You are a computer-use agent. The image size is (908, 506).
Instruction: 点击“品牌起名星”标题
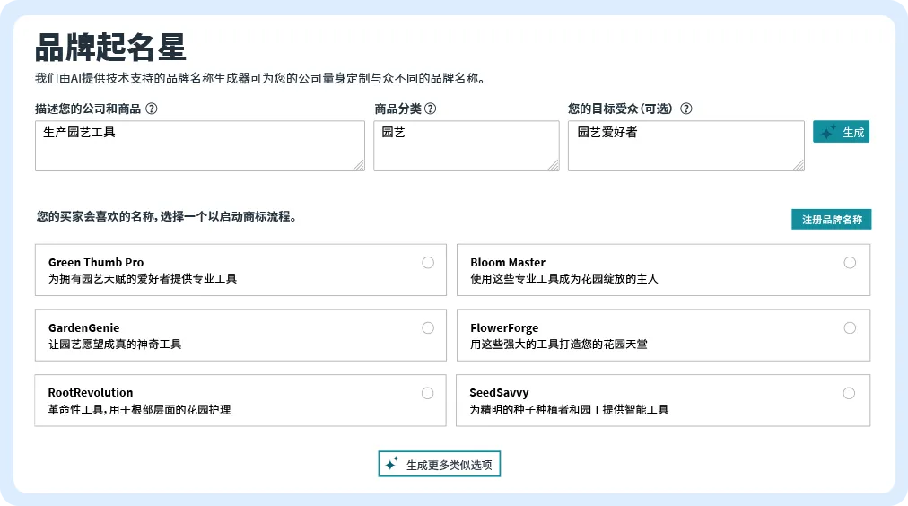[x=110, y=47]
